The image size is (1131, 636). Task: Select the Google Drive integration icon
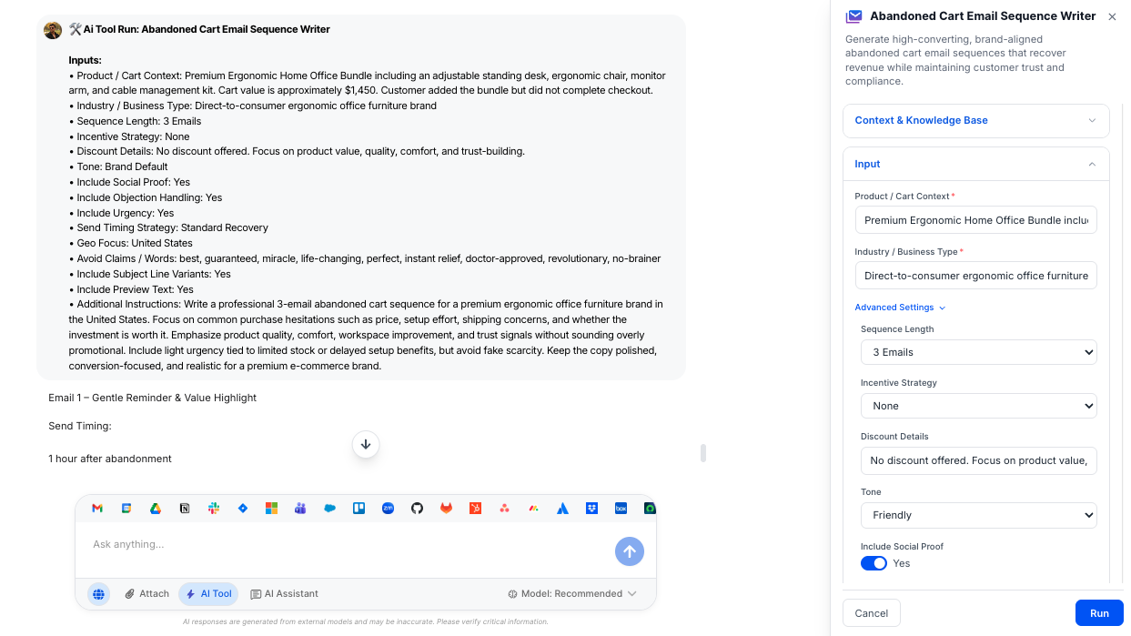click(156, 508)
